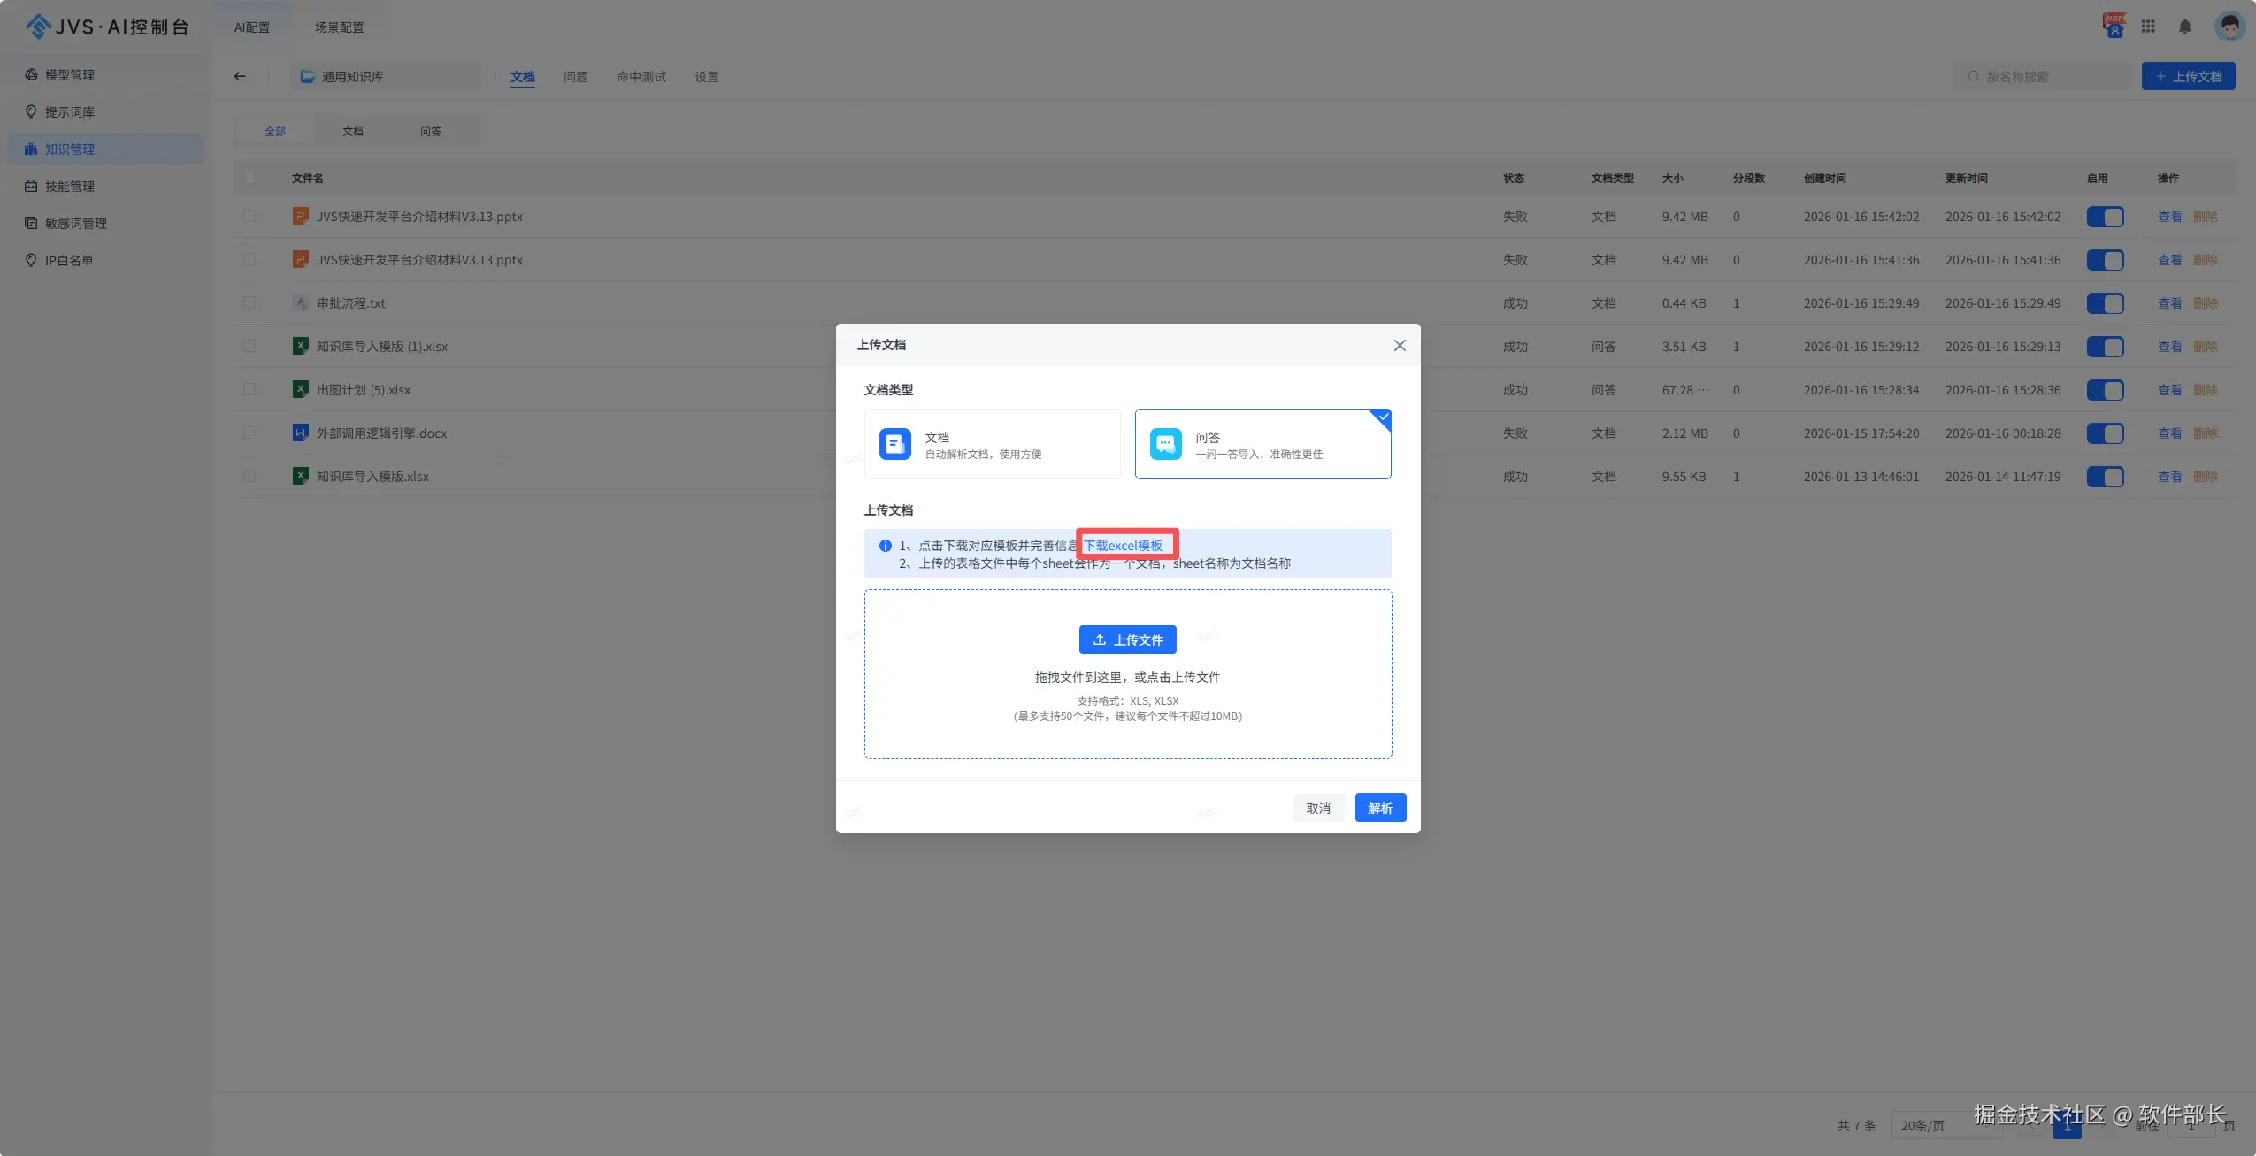This screenshot has height=1156, width=2256.
Task: Click the user avatar icon
Action: pos(2229,27)
